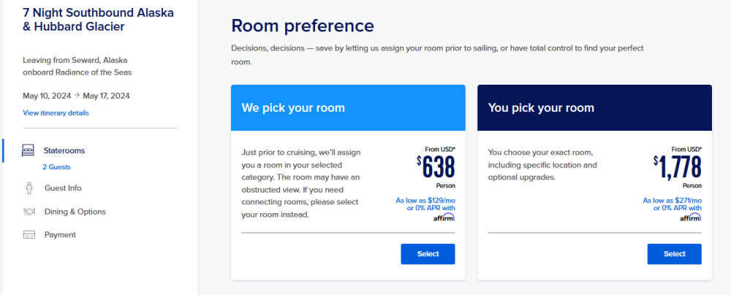
Task: Click the As low as $129/mo financing link
Action: click(425, 204)
